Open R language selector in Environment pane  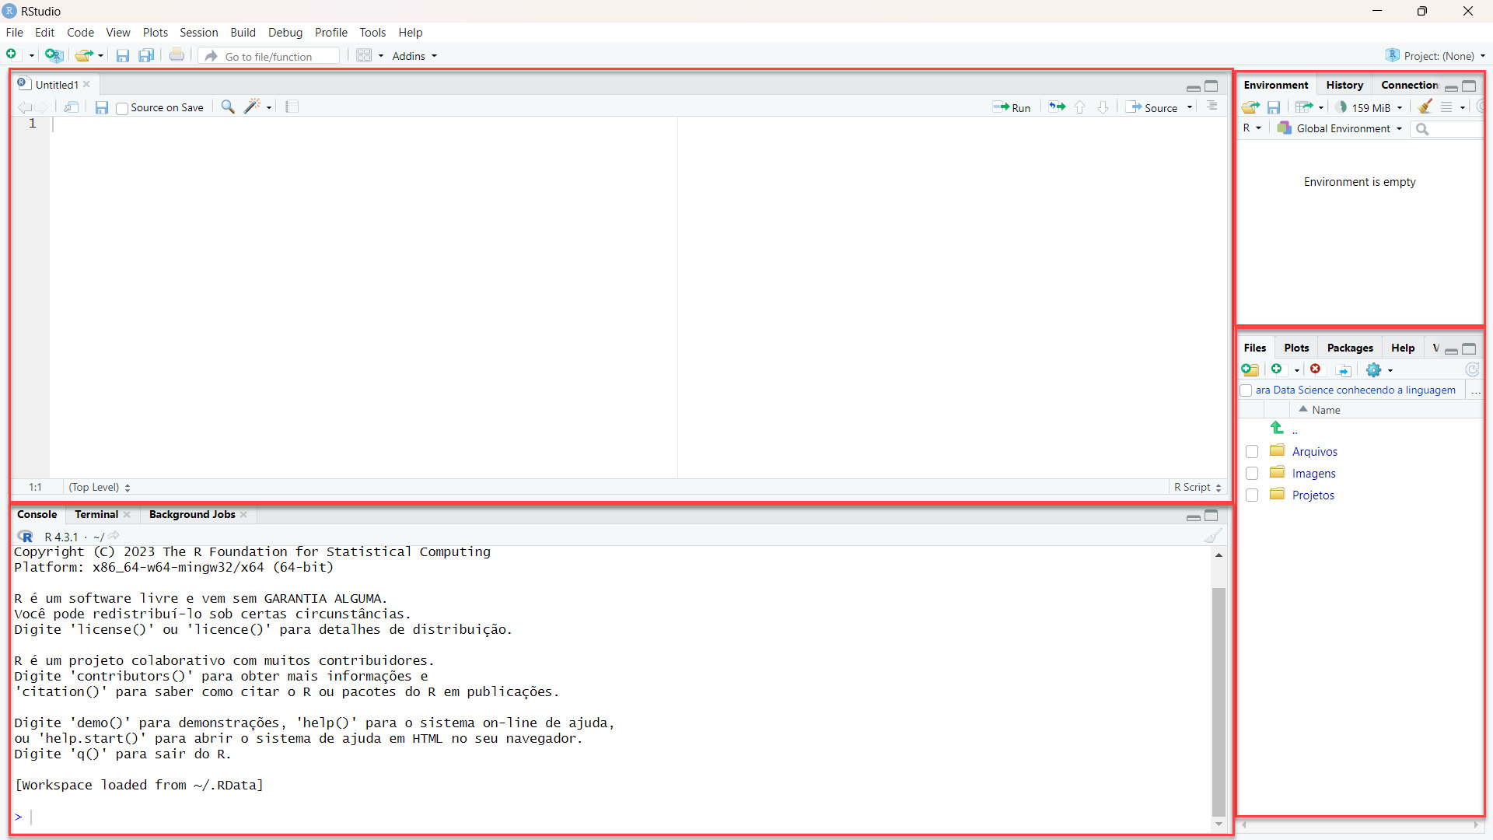[1252, 128]
